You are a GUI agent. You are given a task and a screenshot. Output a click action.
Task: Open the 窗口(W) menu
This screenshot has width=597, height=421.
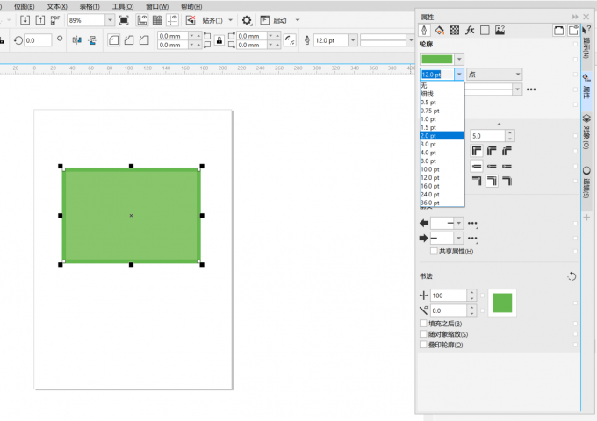(x=157, y=6)
